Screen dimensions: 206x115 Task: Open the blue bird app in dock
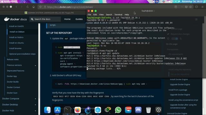88,110
